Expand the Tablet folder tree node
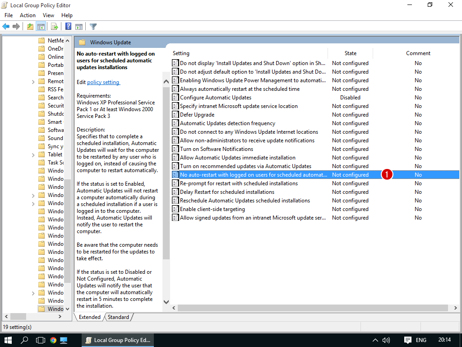 click(x=33, y=155)
